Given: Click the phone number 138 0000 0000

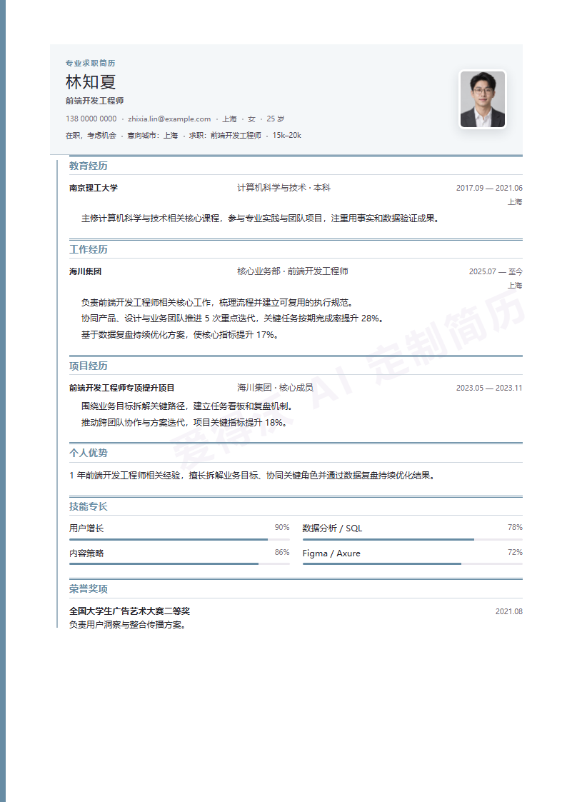Looking at the screenshot, I should click(91, 119).
